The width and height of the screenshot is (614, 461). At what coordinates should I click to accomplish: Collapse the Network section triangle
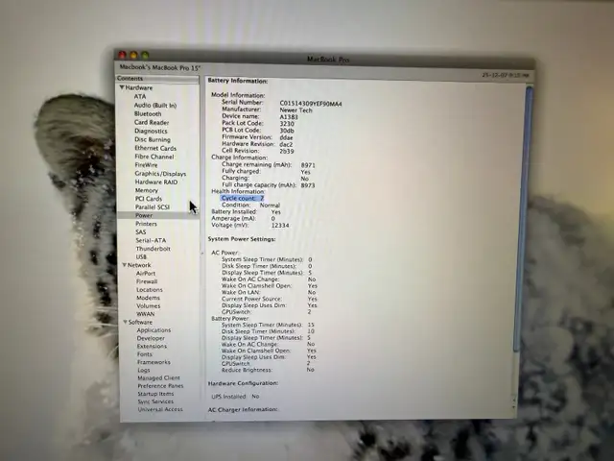(x=124, y=265)
